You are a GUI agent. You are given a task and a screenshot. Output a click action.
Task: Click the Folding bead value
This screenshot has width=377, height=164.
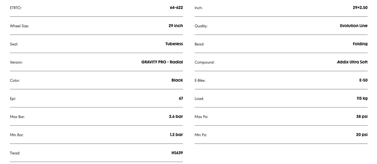(360, 44)
